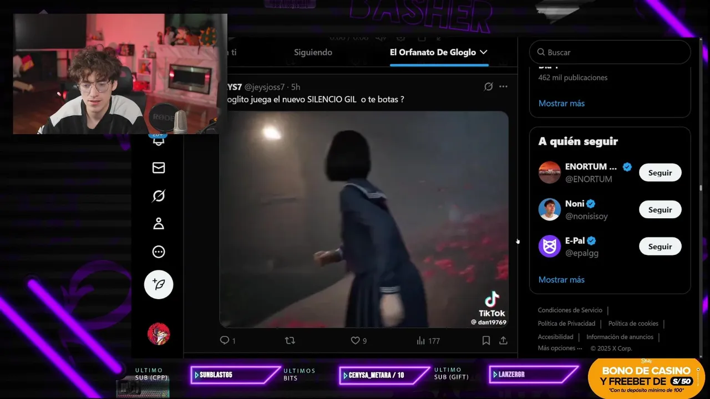This screenshot has height=399, width=710.
Task: Bookmark the jeysjoss7 post
Action: click(486, 341)
